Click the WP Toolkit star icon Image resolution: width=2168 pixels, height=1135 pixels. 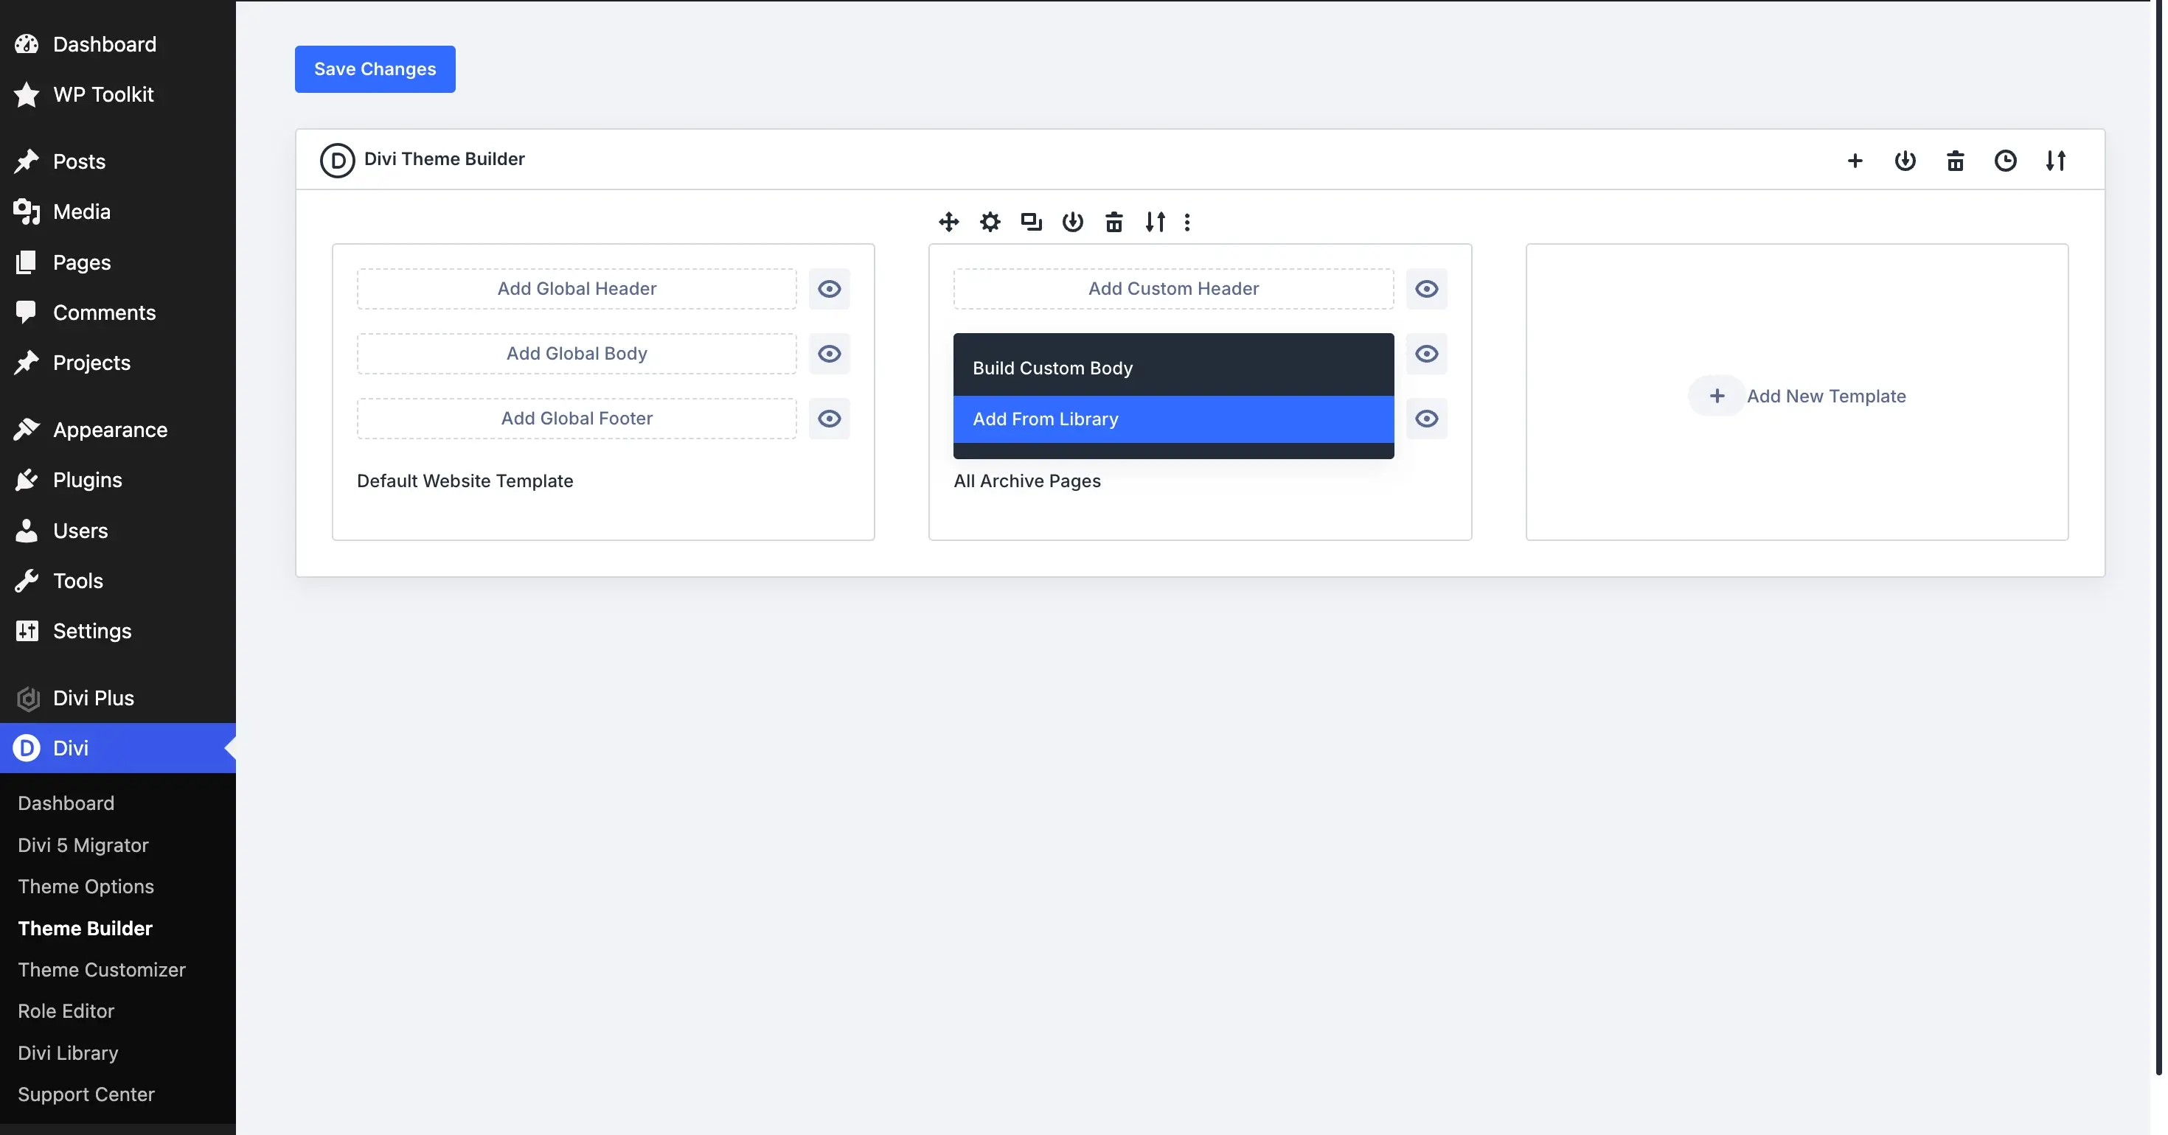tap(27, 94)
